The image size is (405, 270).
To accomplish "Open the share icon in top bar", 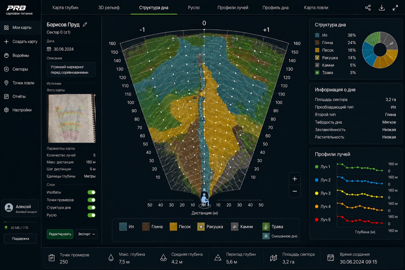I will click(x=368, y=8).
